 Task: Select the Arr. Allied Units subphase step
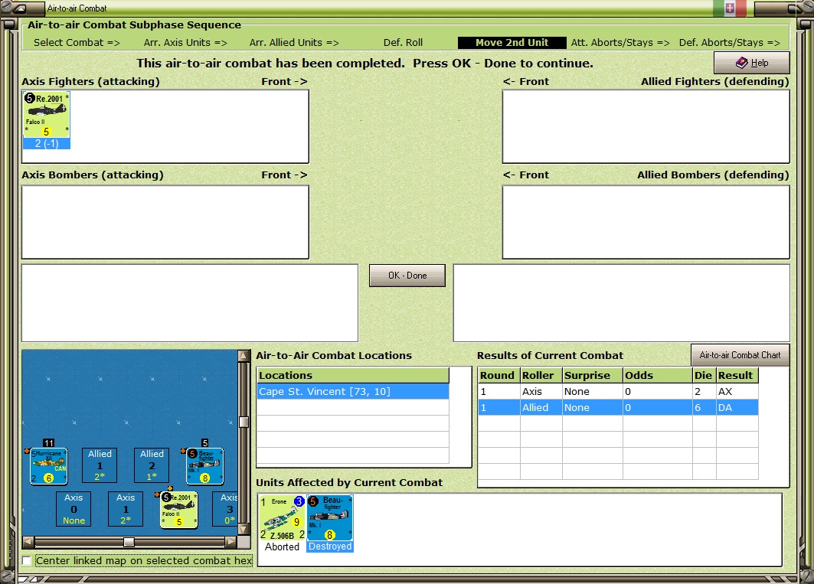tap(294, 43)
